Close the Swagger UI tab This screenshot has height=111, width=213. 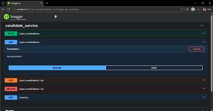[41, 3]
